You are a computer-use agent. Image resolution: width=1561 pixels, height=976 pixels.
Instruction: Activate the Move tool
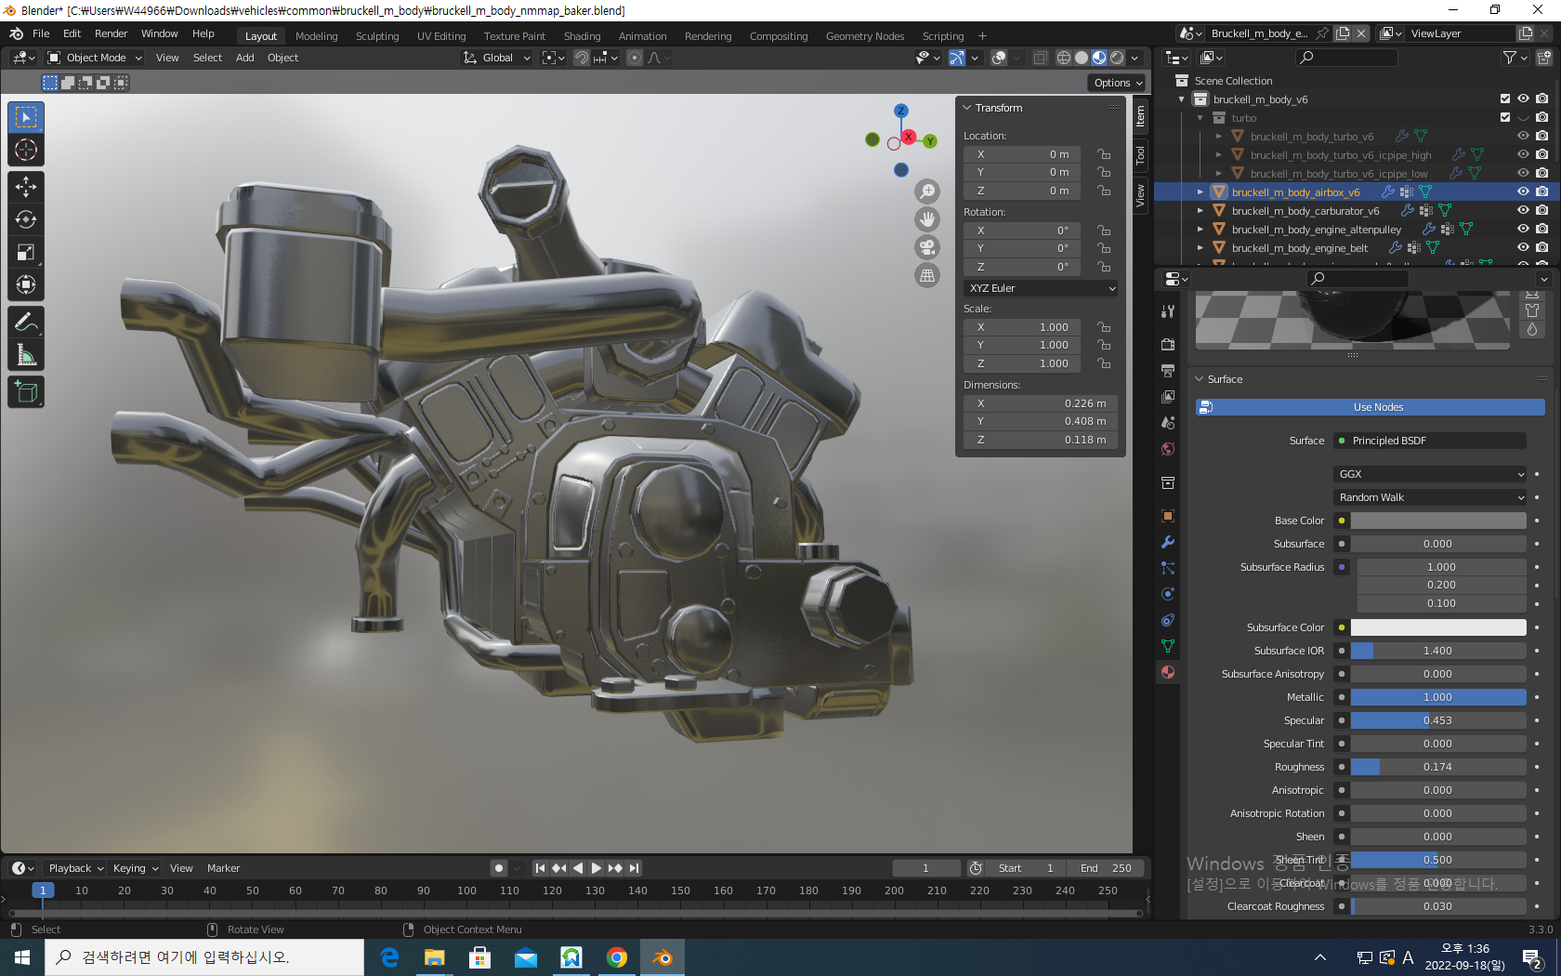click(26, 187)
